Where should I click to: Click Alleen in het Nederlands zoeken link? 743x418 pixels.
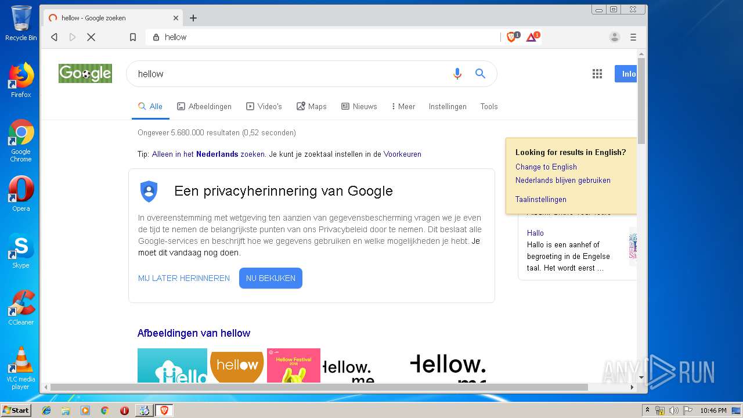[208, 154]
